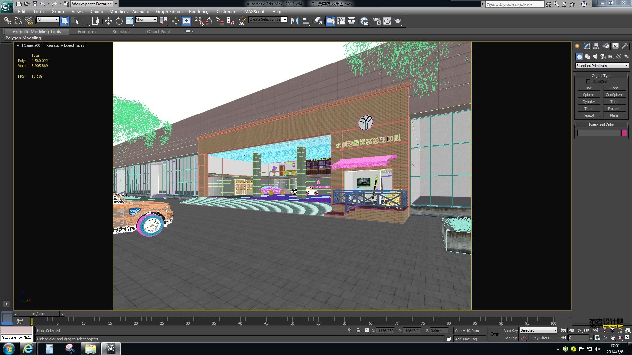Select the Select and Move tool
Screen dimensions: 632x355
point(108,21)
